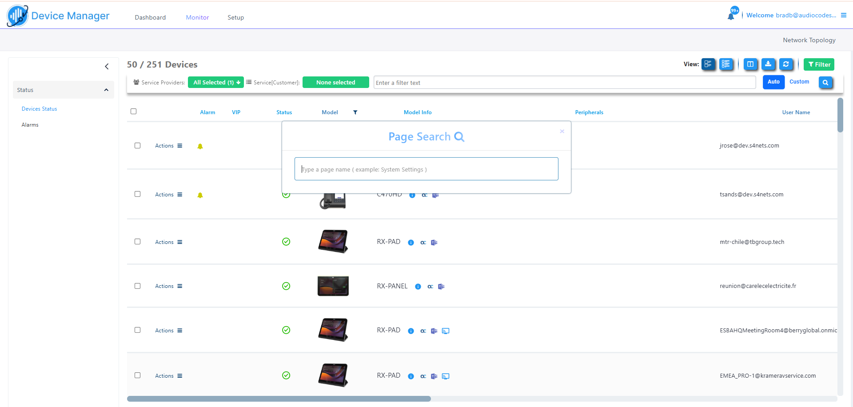Screen dimensions: 853x407
Task: Open the hamburger menu beside the welcome text
Action: [x=844, y=15]
